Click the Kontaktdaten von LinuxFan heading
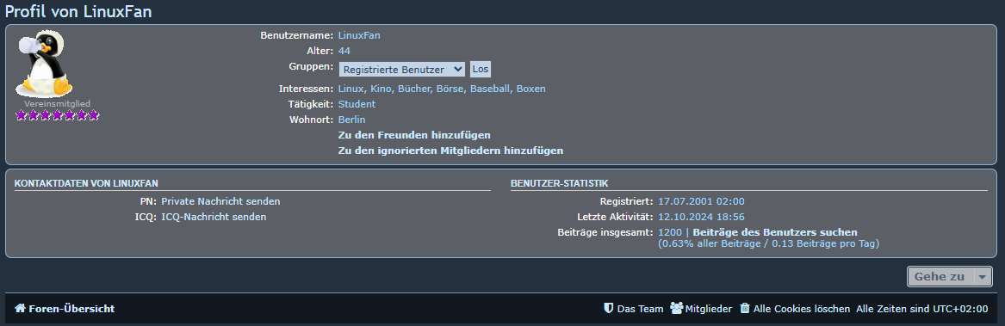 [x=86, y=183]
